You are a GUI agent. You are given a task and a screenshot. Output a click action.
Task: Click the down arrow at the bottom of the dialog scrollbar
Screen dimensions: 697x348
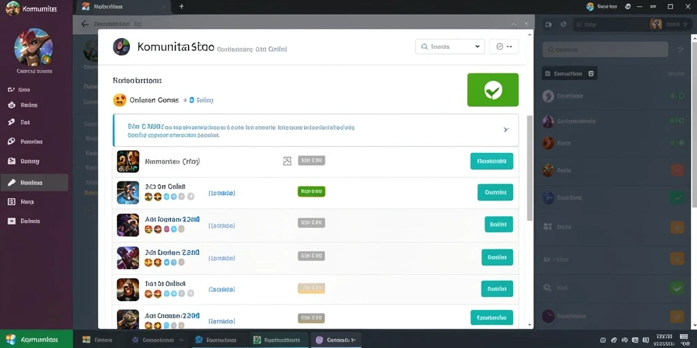click(x=530, y=325)
